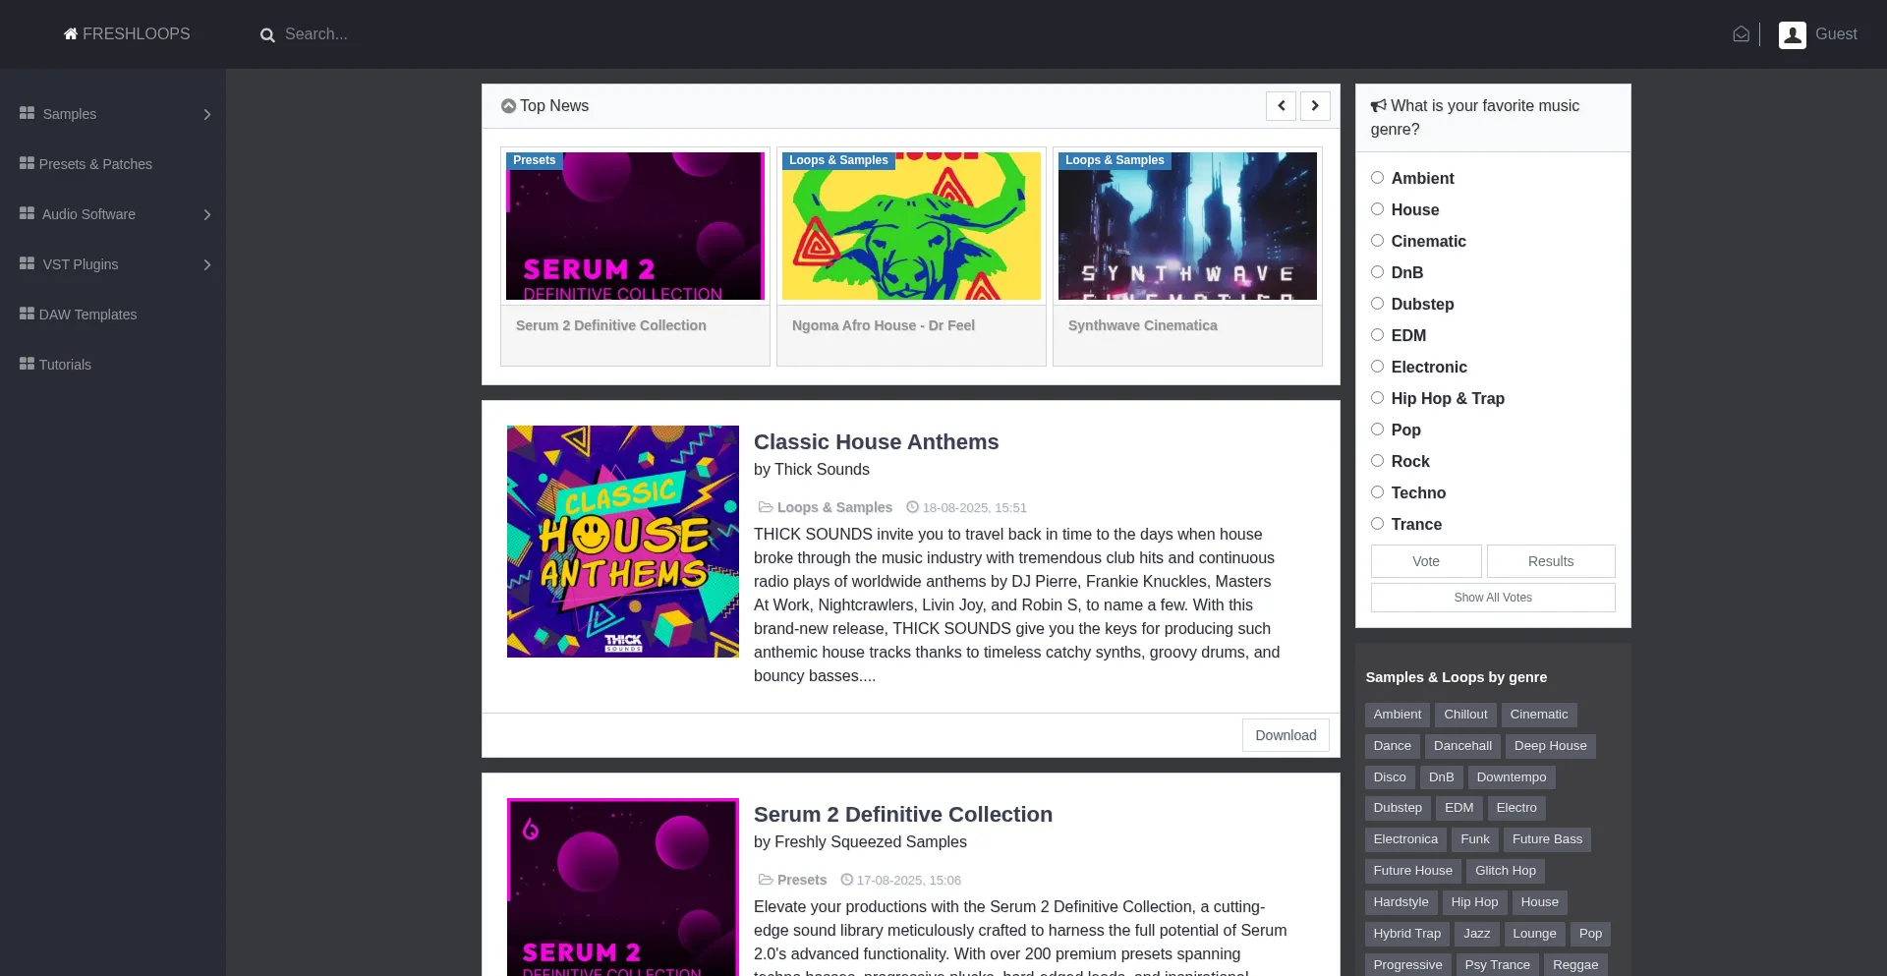View poll Results button
Screen dimensions: 1887x976
1551,561
